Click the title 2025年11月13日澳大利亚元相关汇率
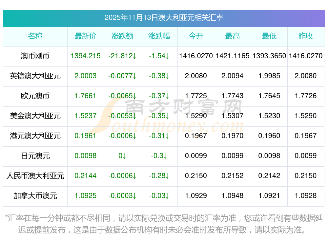Viewport: 328px width, 240px height. 164,18
